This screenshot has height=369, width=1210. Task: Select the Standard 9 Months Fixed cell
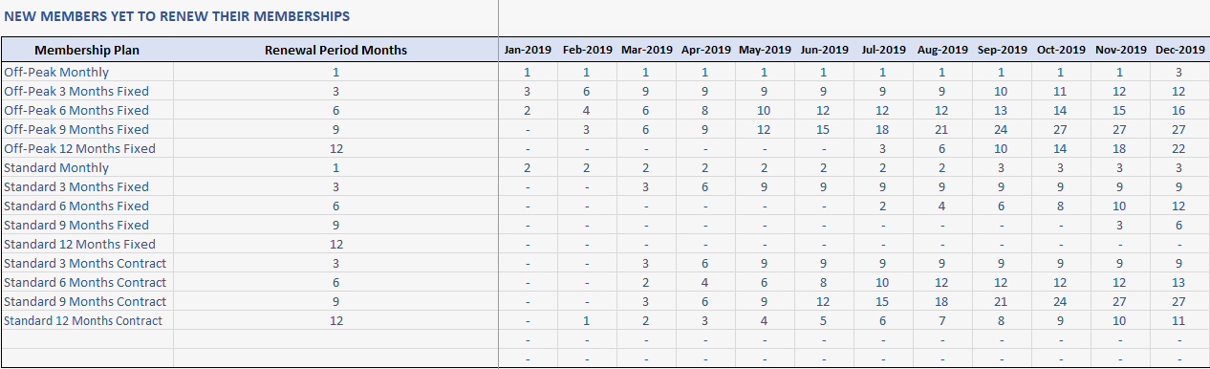87,225
